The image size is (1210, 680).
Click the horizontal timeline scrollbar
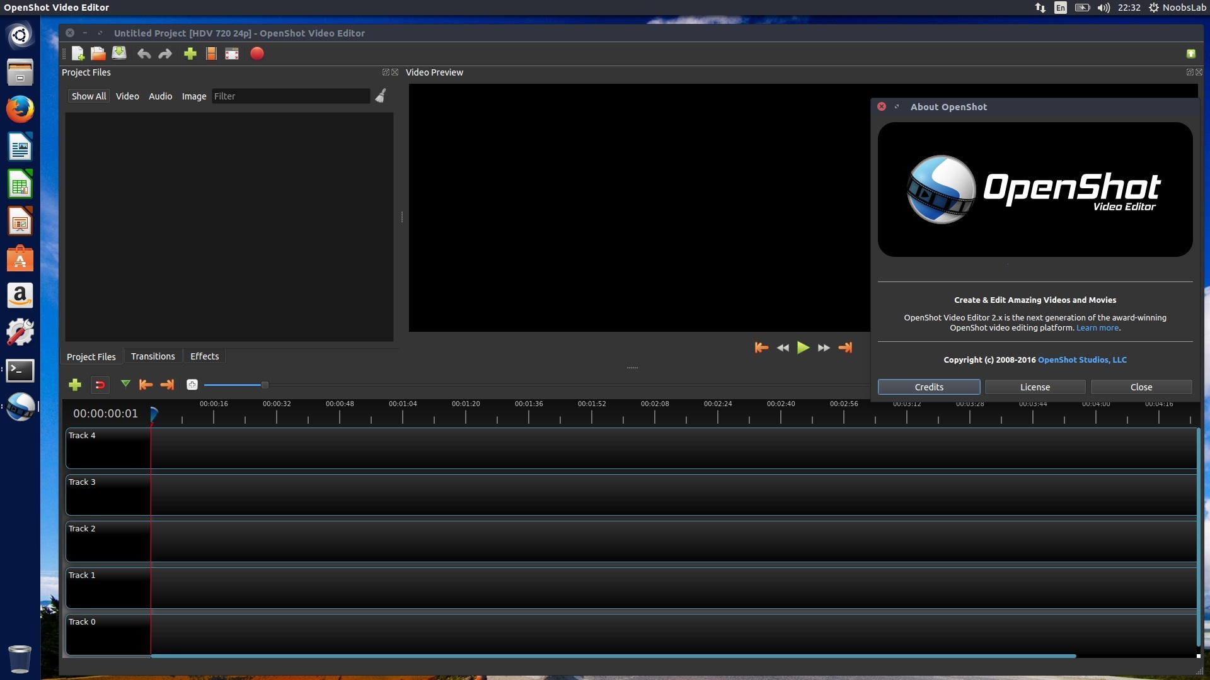[x=613, y=656]
